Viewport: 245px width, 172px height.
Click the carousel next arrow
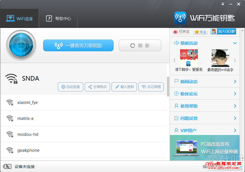coord(236,60)
